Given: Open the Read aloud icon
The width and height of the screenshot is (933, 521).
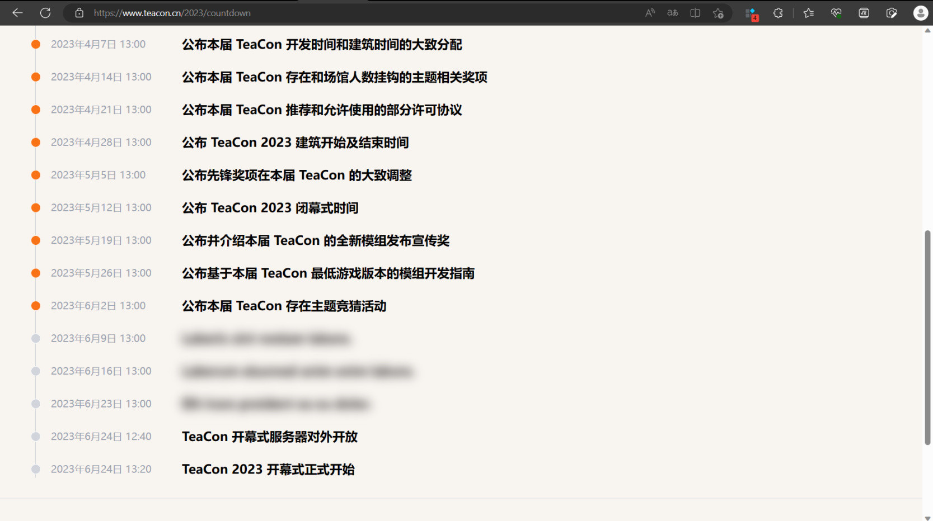Looking at the screenshot, I should tap(650, 13).
